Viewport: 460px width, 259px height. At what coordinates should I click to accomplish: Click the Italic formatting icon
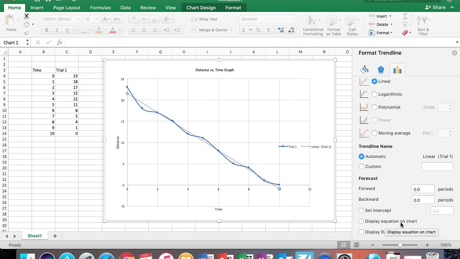coord(57,30)
